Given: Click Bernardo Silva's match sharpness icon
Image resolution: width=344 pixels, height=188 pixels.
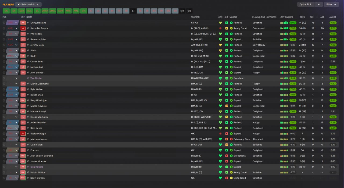Looking at the screenshot, I should tap(227, 39).
